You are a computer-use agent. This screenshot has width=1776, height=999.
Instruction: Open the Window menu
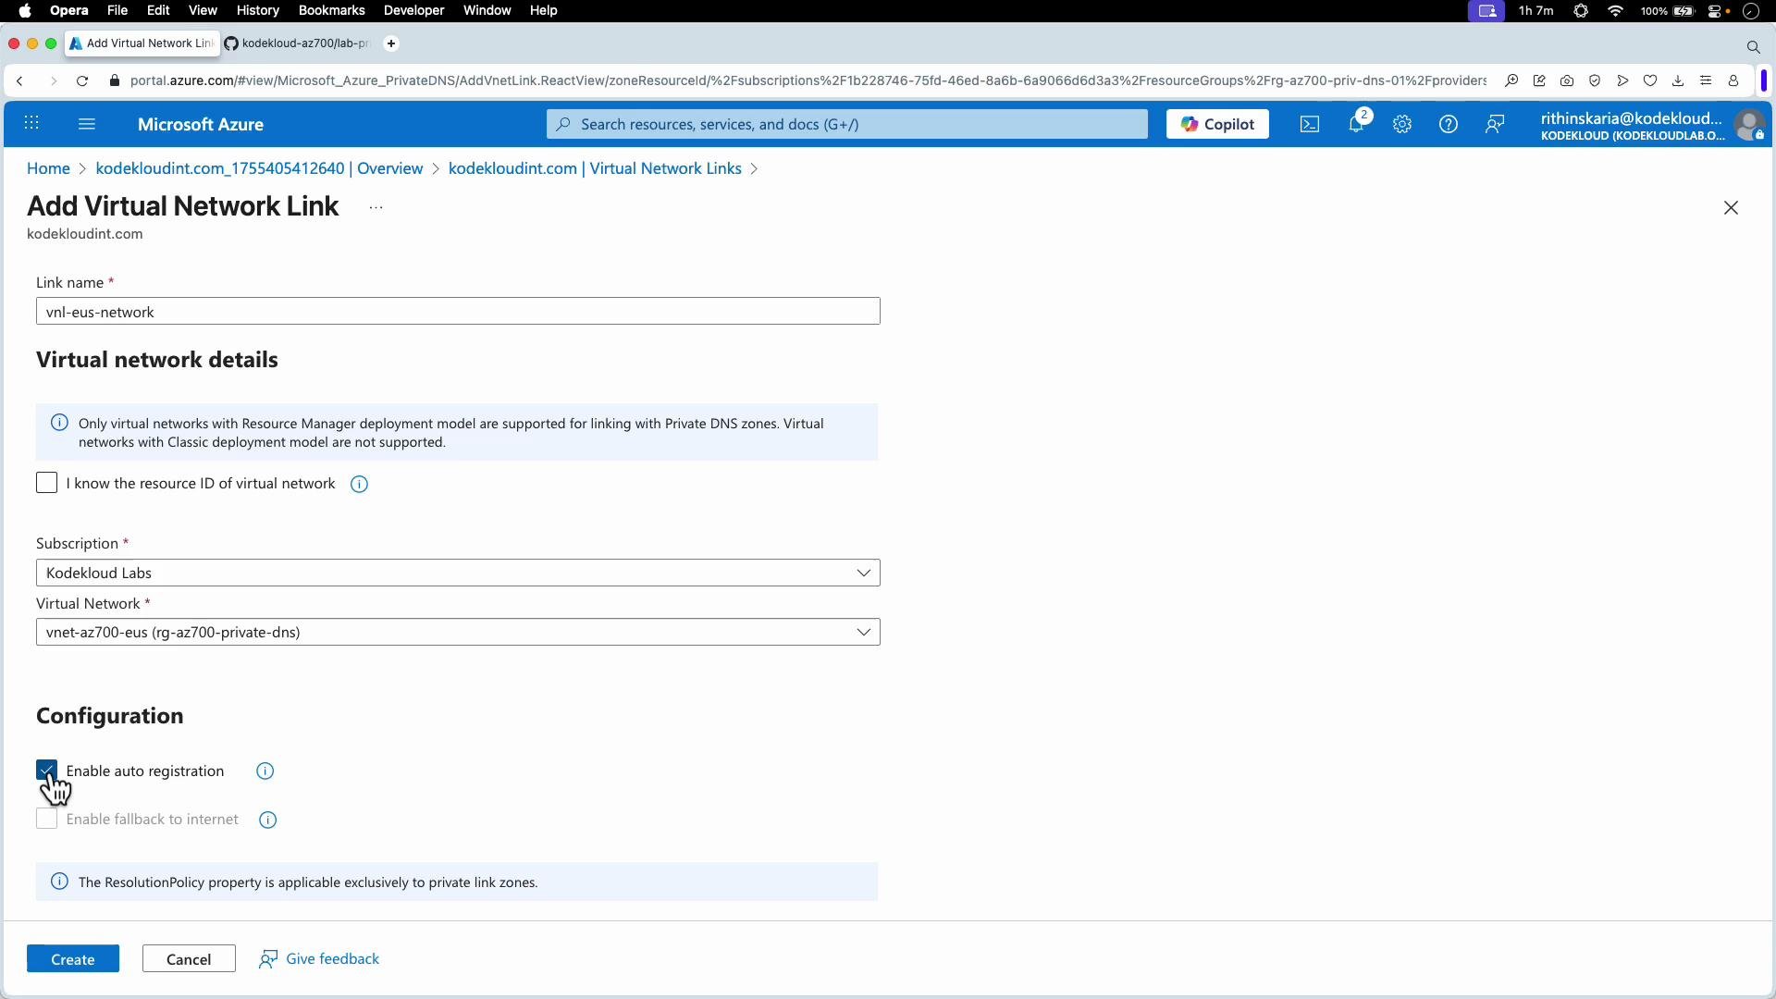[x=487, y=10]
